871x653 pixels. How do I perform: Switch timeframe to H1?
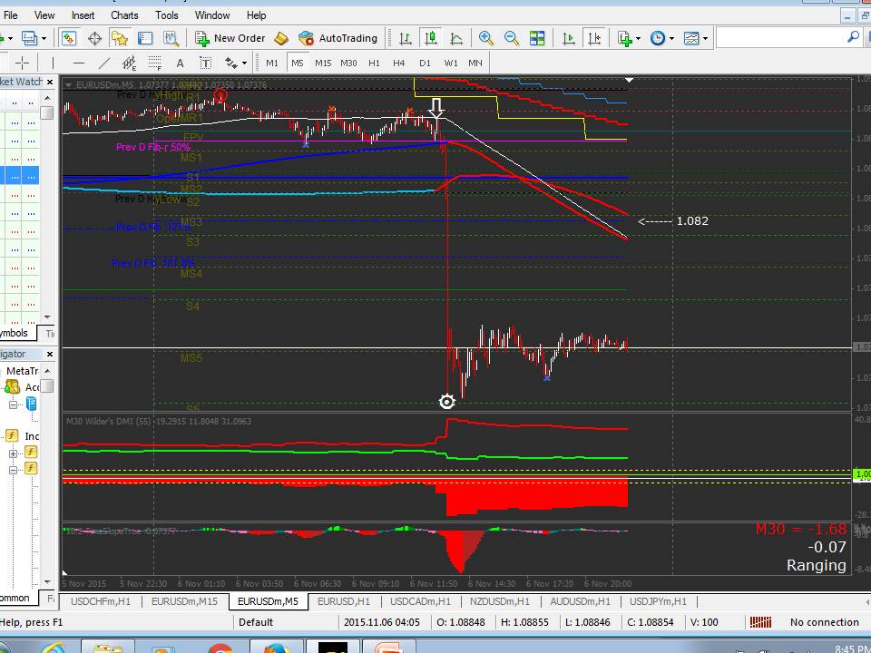pos(374,63)
